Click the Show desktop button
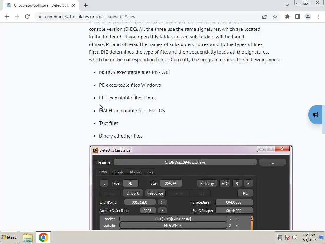Image resolution: width=325 pixels, height=244 pixels. point(321,237)
